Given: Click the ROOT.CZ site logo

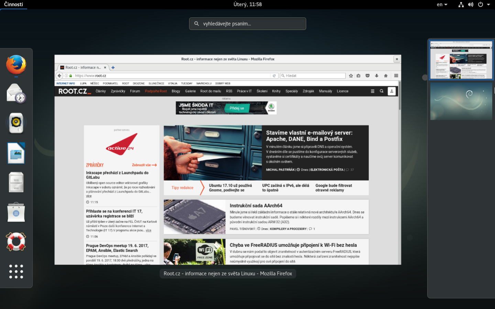Looking at the screenshot, I should pos(75,91).
